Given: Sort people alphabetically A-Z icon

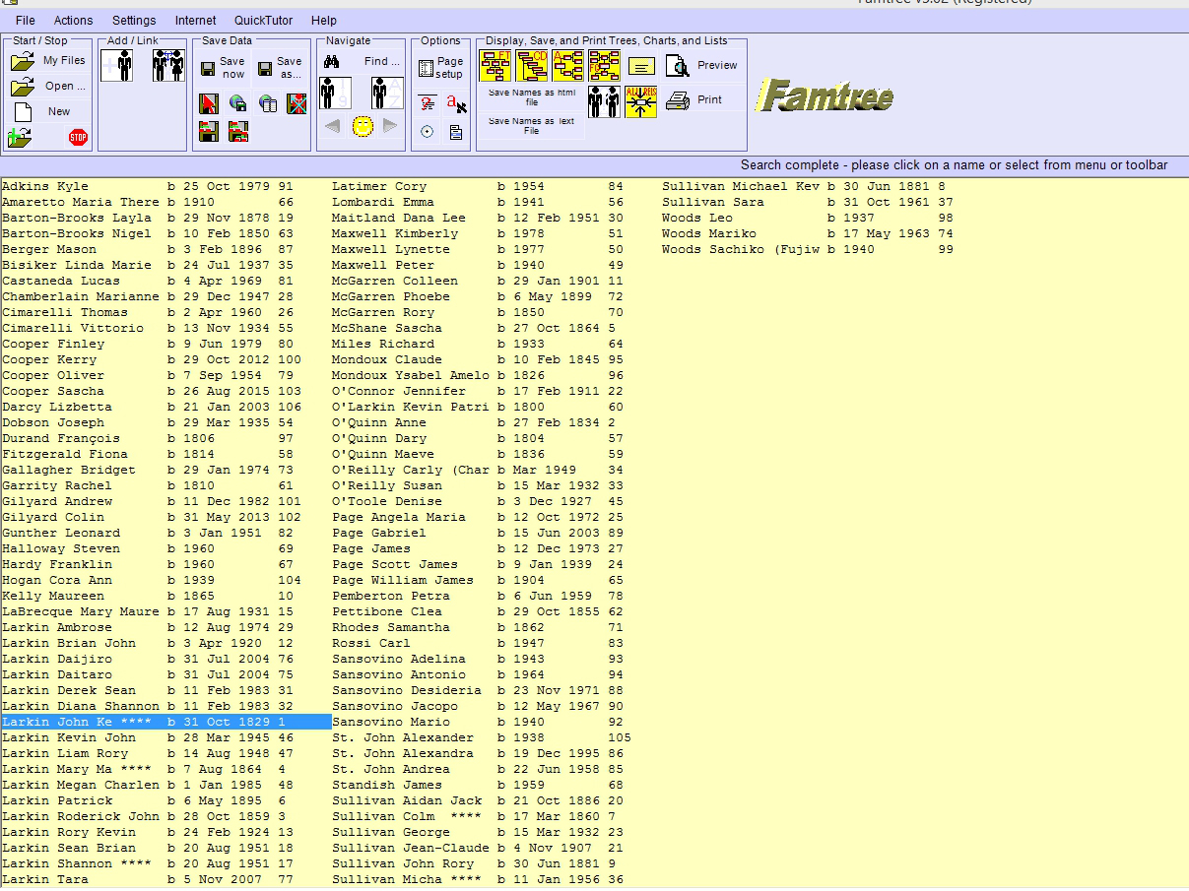Looking at the screenshot, I should click(x=387, y=94).
